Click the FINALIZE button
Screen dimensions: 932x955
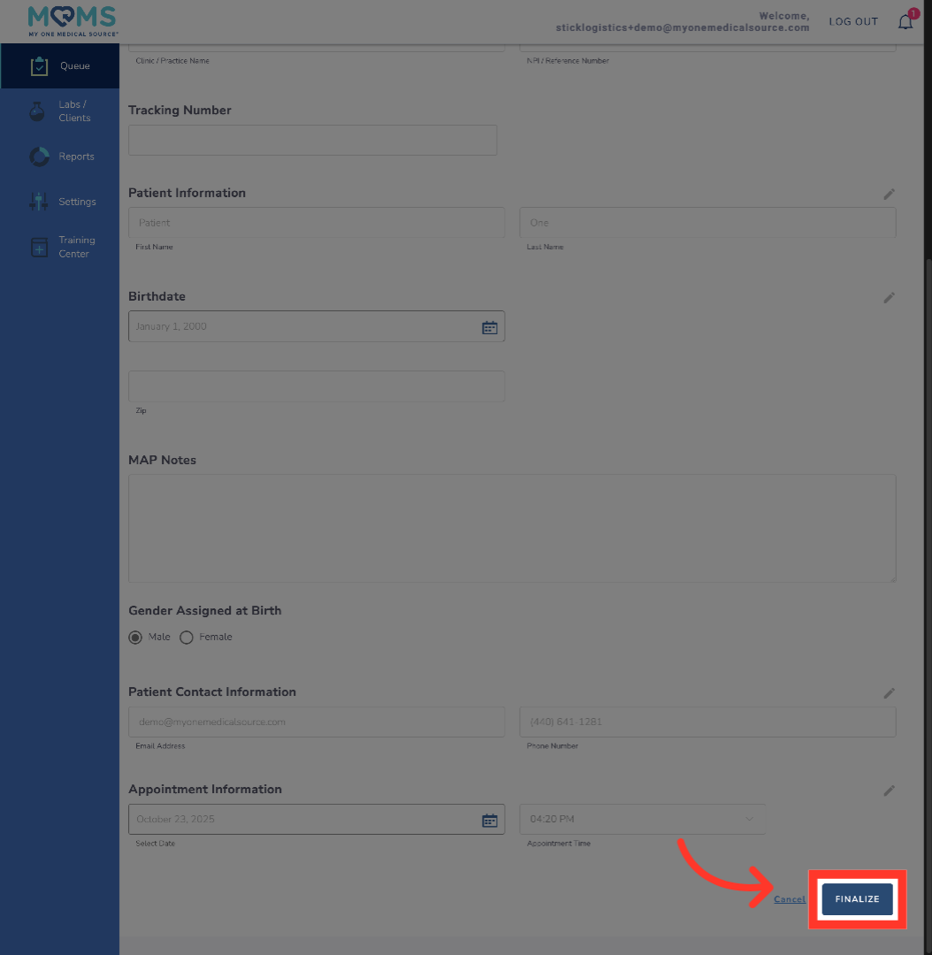point(857,899)
